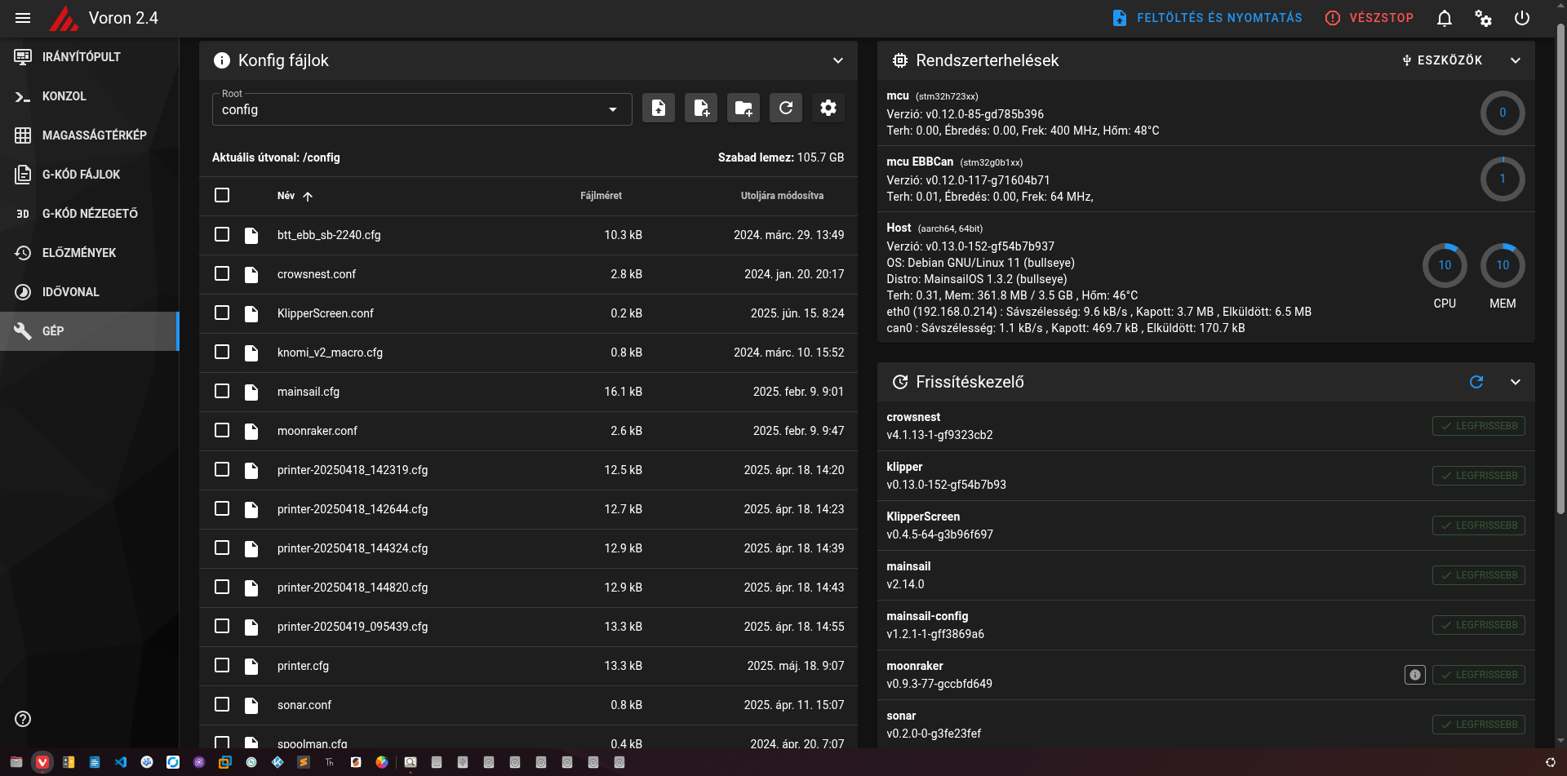This screenshot has height=776, width=1567.
Task: Open the file list settings gear
Action: click(828, 108)
